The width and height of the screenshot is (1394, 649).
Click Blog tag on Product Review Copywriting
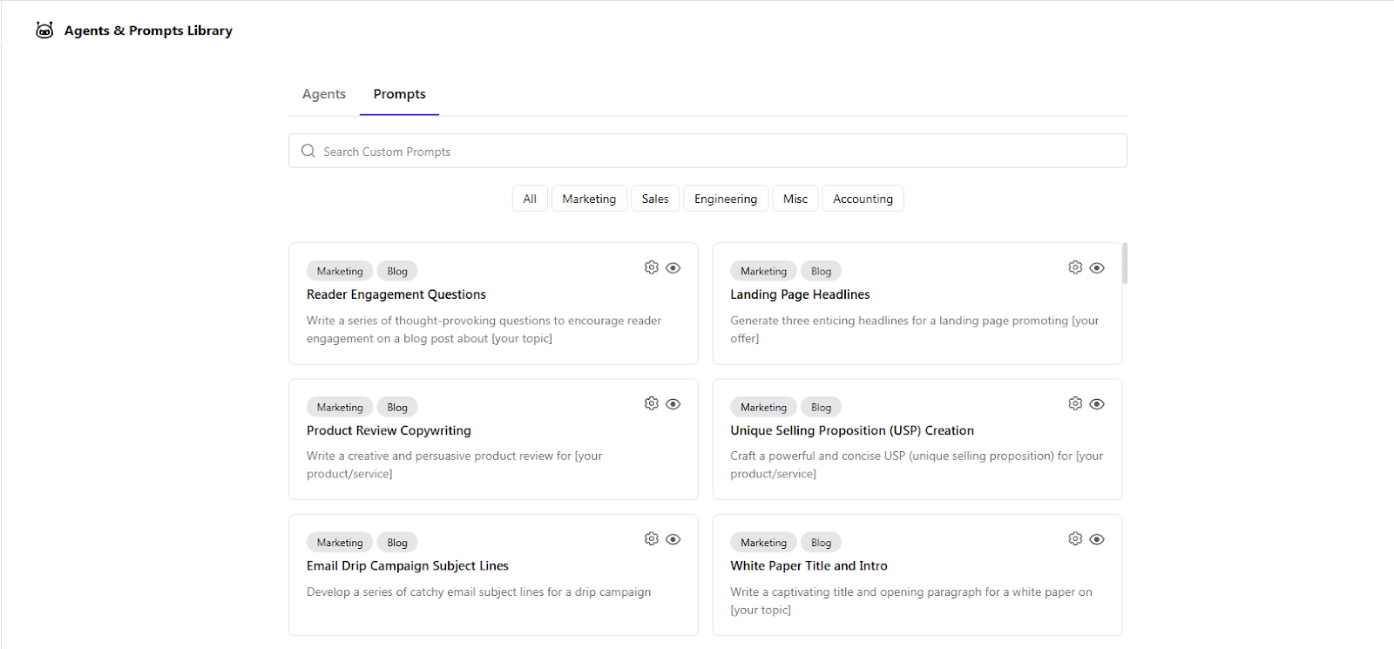[397, 407]
